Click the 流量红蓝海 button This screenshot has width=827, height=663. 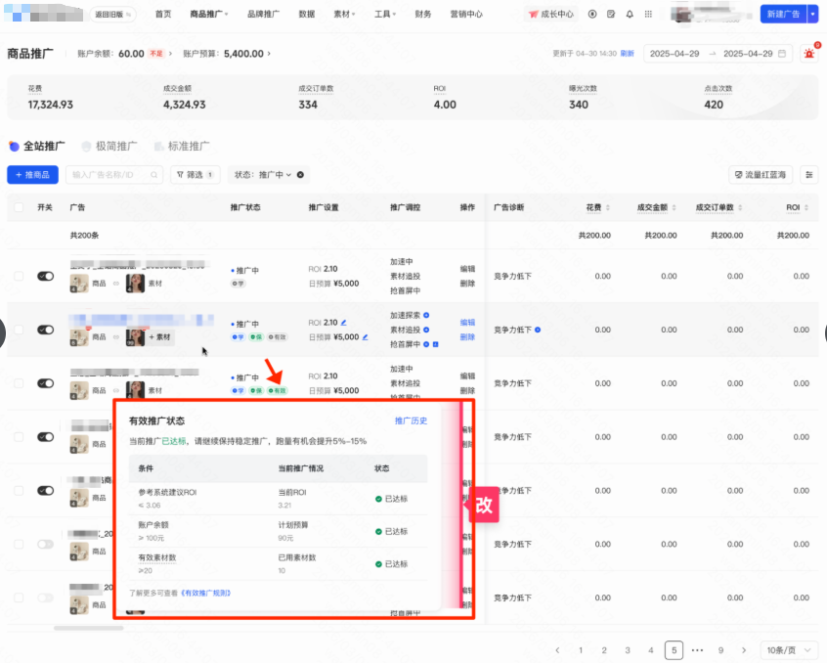[x=762, y=175]
